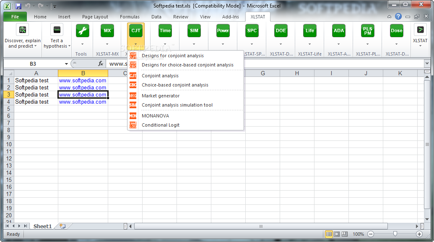434x242 pixels.
Task: Click Discover, explain and predict icon
Action: point(23,30)
